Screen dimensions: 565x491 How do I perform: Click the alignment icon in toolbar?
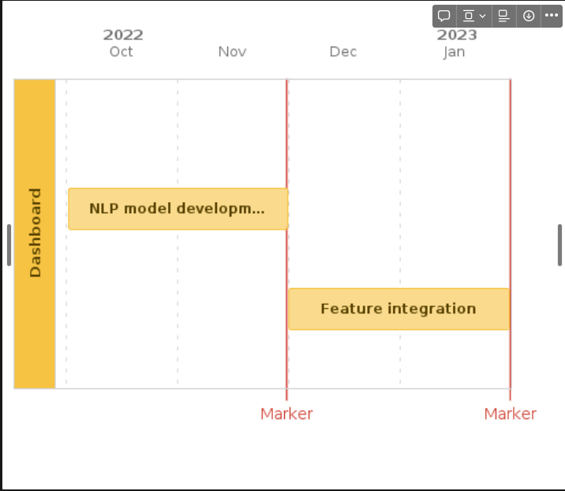coord(469,16)
